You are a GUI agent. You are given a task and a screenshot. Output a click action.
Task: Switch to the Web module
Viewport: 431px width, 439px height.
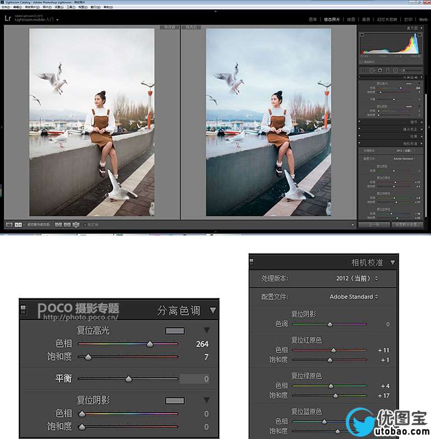(x=423, y=19)
